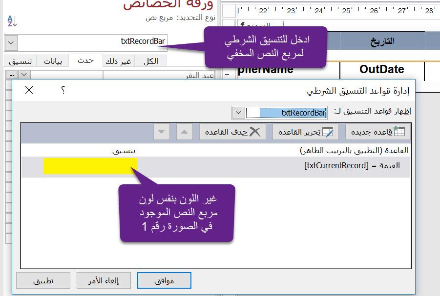
Task: Select the rule with [txtCurrentRecord] value
Action: pyautogui.click(x=352, y=166)
